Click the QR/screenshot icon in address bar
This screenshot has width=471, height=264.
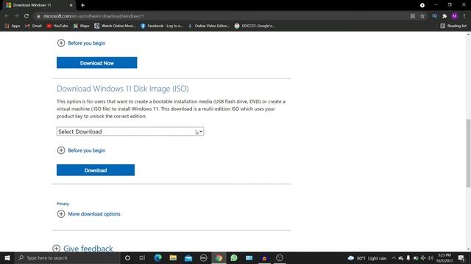tap(412, 16)
